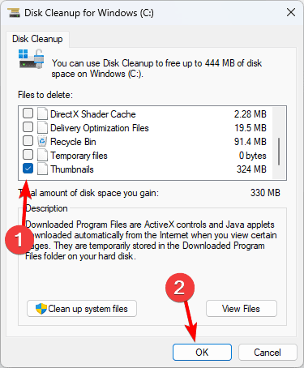Image resolution: width=304 pixels, height=368 pixels.
Task: Click the Windows drive icon with broom
Action: click(x=32, y=58)
